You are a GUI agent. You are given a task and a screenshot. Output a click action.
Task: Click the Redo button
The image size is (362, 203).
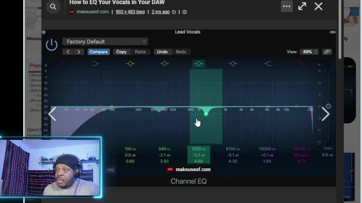[181, 52]
